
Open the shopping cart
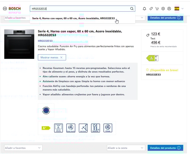[157, 9]
